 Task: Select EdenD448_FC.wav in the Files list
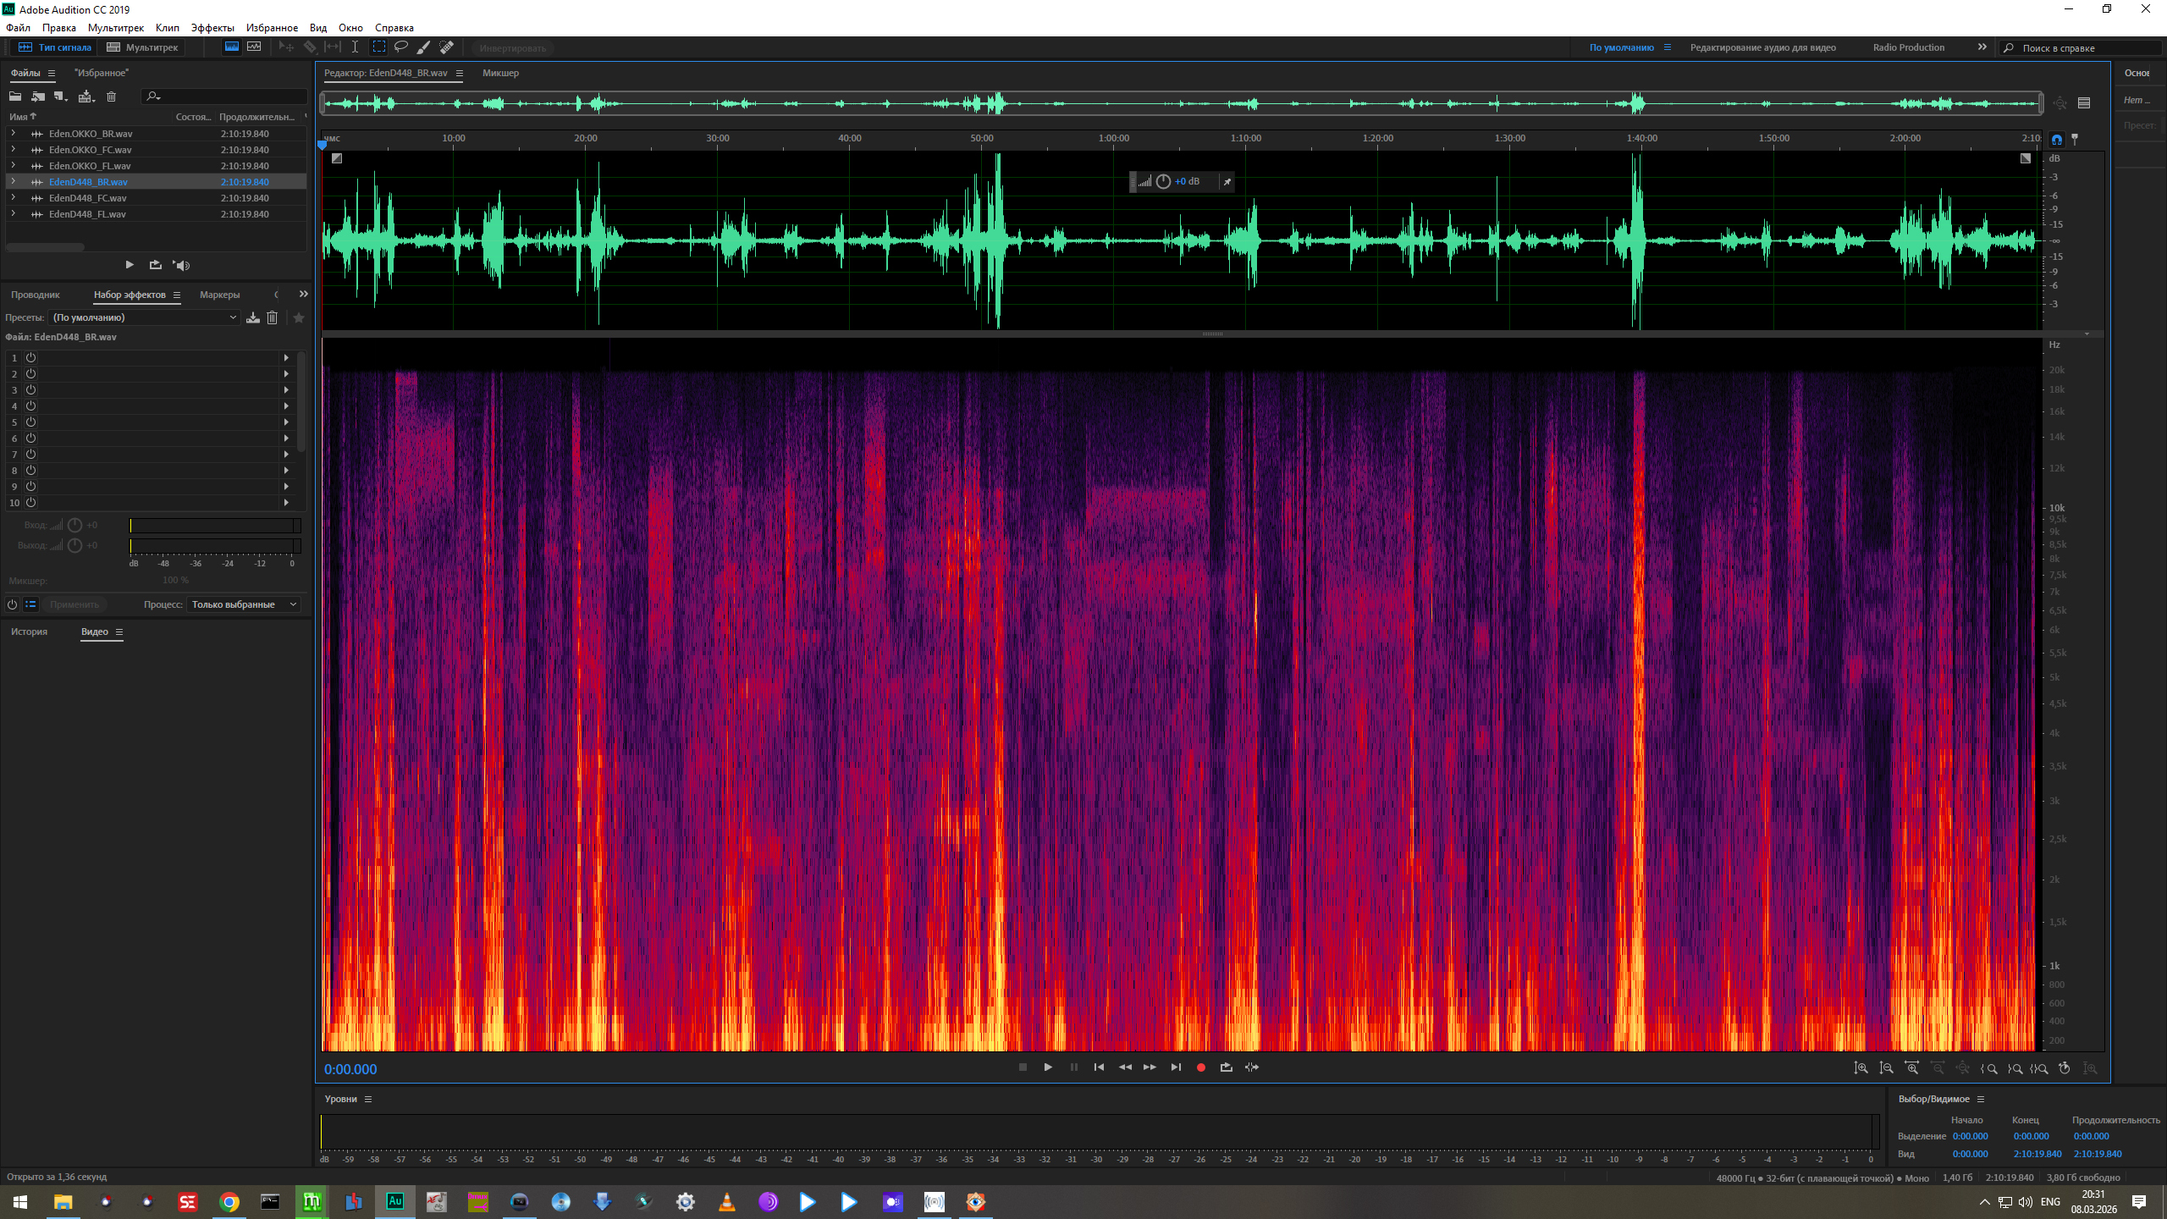click(87, 198)
